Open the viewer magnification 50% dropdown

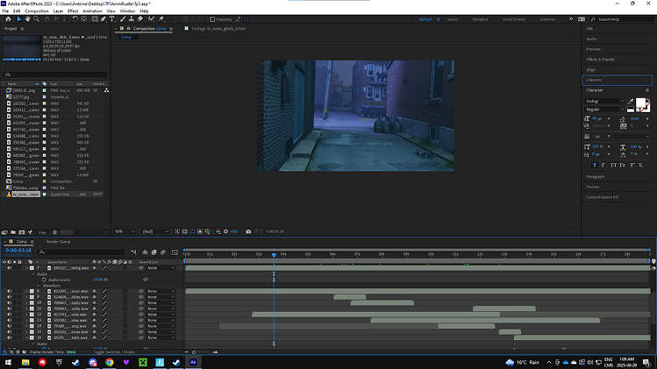(x=125, y=231)
